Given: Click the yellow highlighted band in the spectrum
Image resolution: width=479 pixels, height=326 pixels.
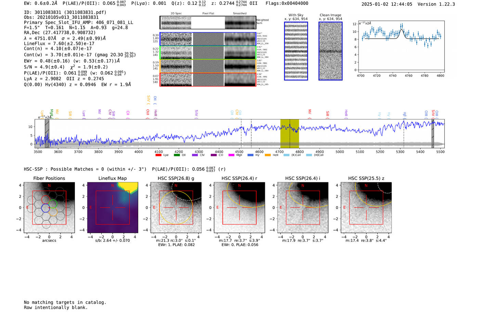Looking at the screenshot, I should 289,134.
